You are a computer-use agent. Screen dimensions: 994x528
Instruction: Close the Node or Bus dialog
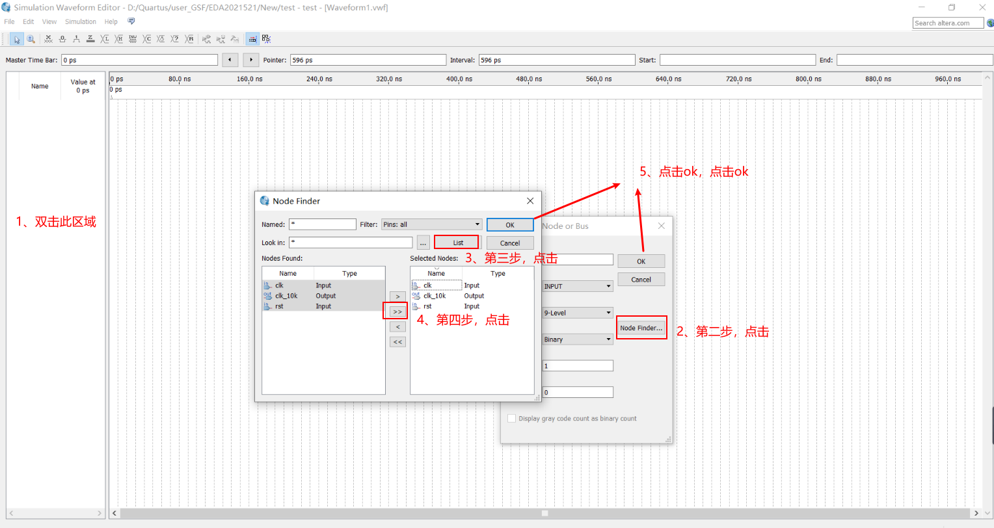[662, 226]
